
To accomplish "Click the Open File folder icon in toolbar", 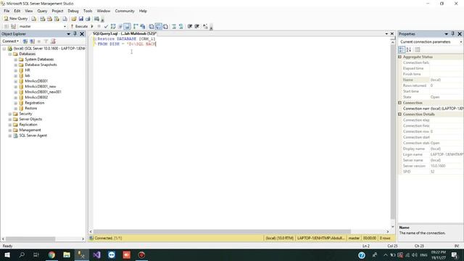I will (74, 19).
